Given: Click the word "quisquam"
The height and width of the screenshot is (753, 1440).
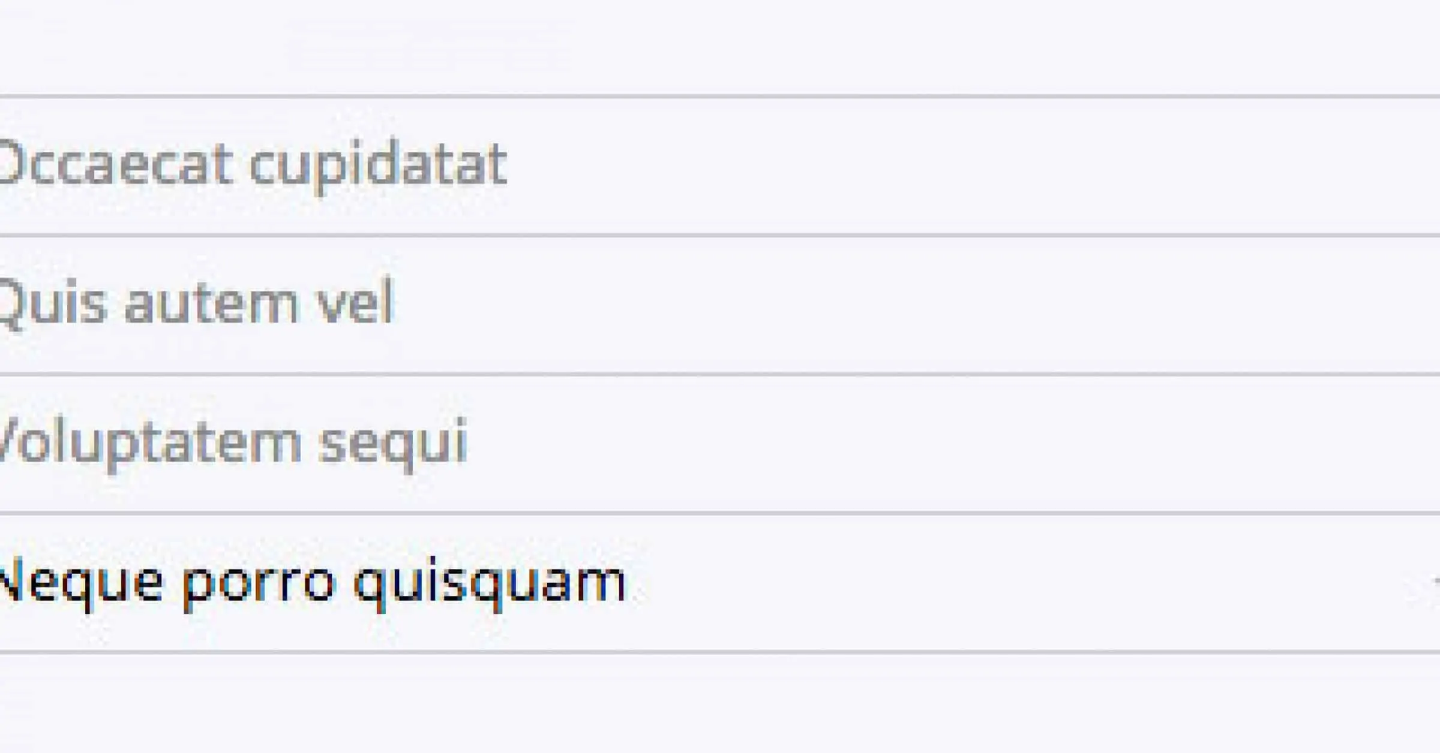Looking at the screenshot, I should tap(489, 583).
